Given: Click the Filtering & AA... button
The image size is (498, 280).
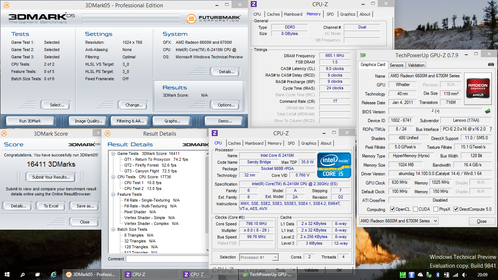Looking at the screenshot, I should pos(130,121).
